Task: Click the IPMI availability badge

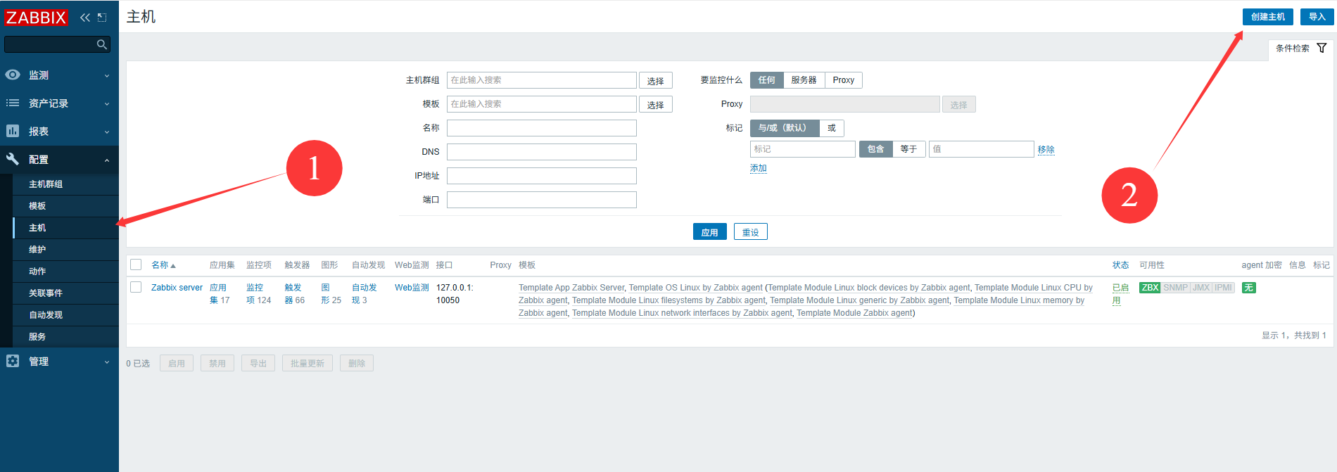Action: click(x=1224, y=288)
